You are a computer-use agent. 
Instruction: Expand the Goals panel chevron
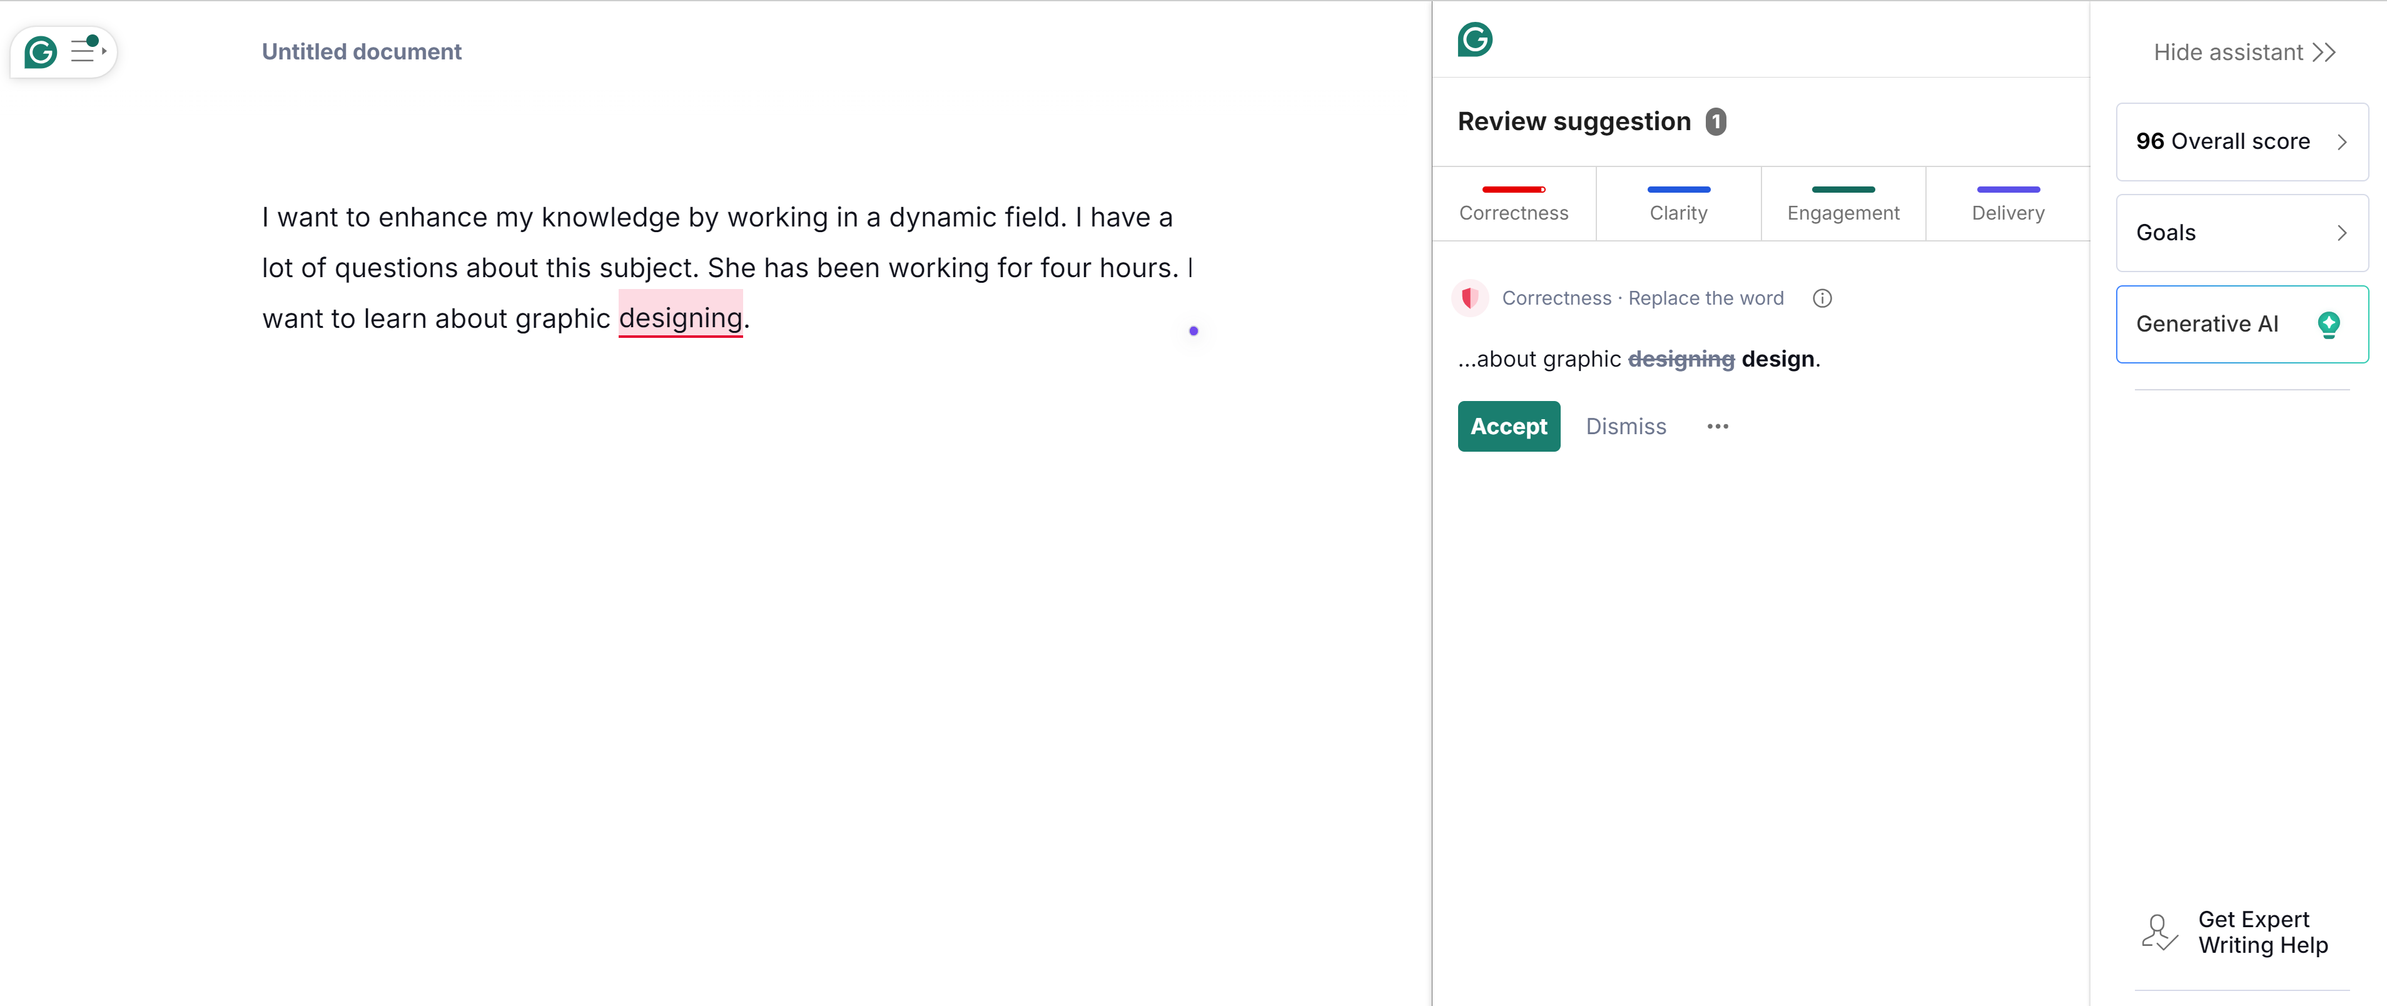pyautogui.click(x=2341, y=233)
